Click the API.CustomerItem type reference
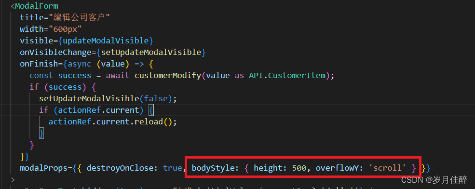This screenshot has width=475, height=189. point(287,75)
